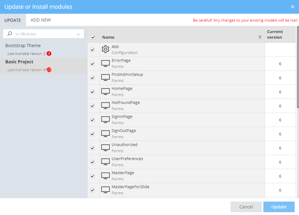
Task: Expand the search scope dropdown arrow
Action: point(78,34)
